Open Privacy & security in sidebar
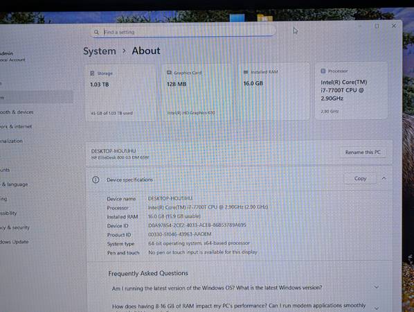The width and height of the screenshot is (414, 312). tap(15, 227)
